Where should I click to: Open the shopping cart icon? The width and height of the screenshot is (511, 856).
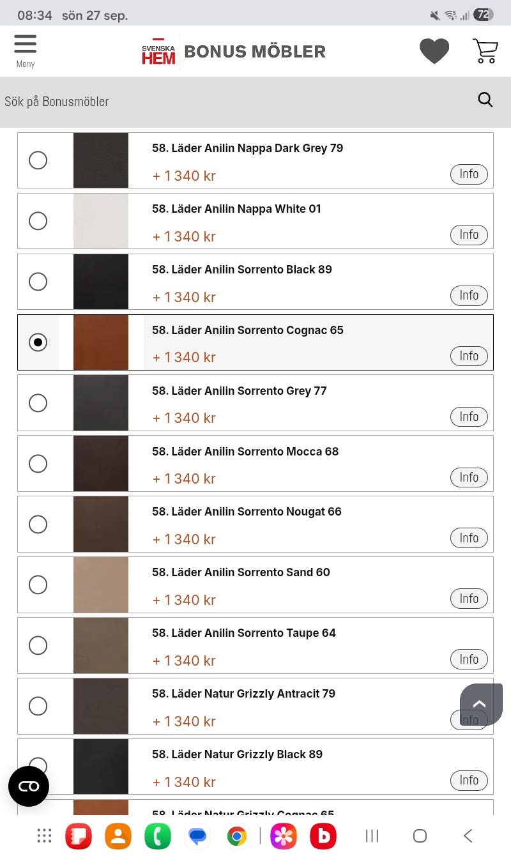click(485, 51)
